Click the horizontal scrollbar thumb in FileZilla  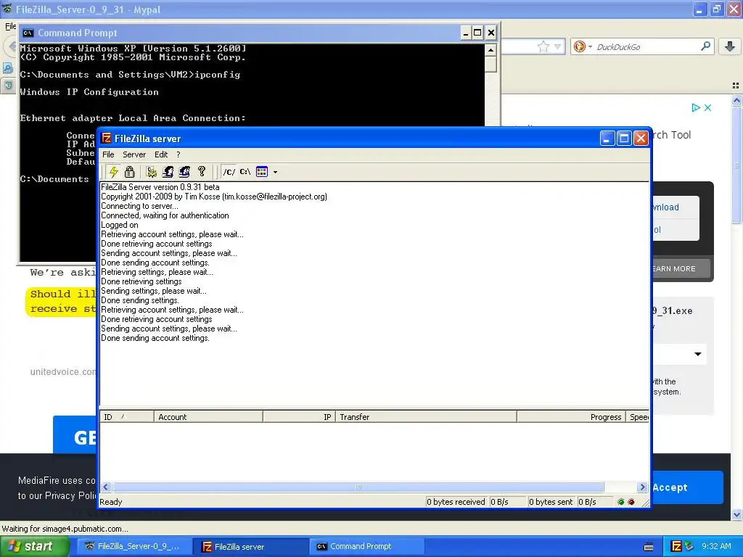coord(358,487)
